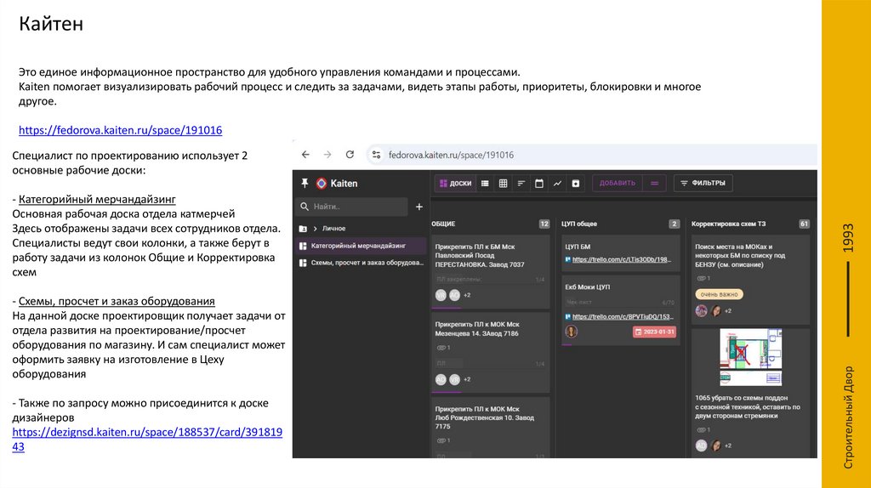Open site settings icon in address bar
Viewport: 871px width, 488px height.
click(x=376, y=155)
